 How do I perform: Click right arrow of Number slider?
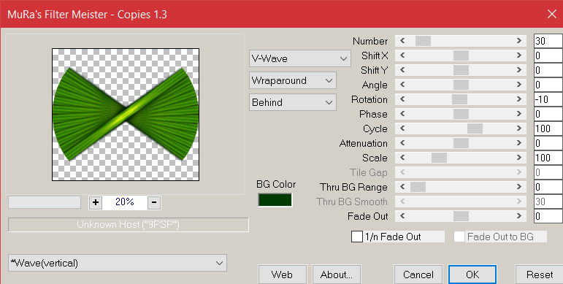519,41
